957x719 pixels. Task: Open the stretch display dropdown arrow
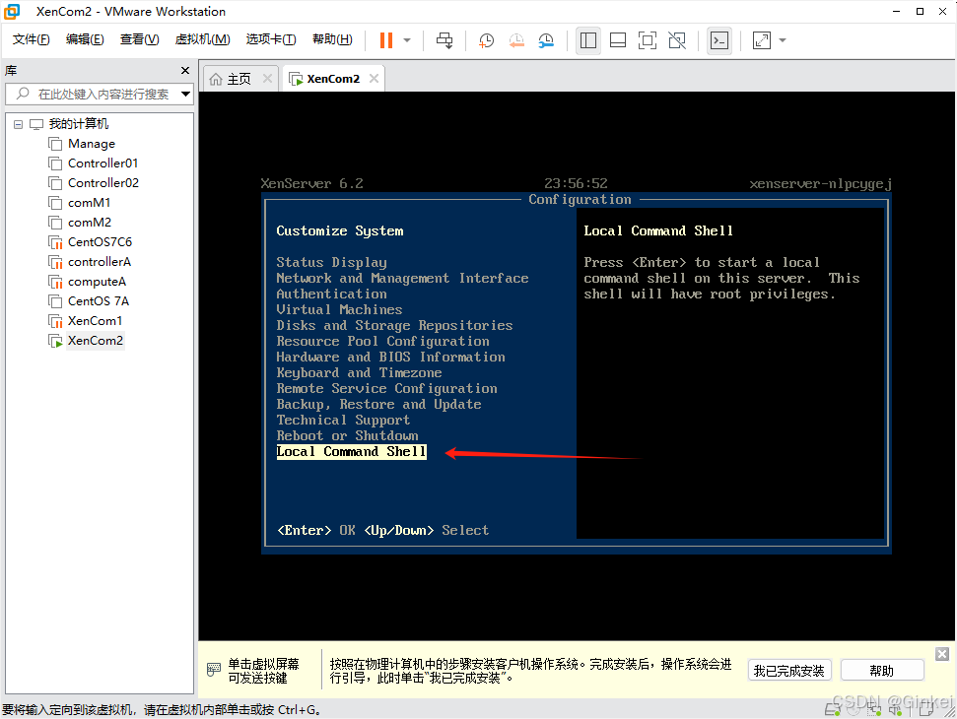point(783,40)
